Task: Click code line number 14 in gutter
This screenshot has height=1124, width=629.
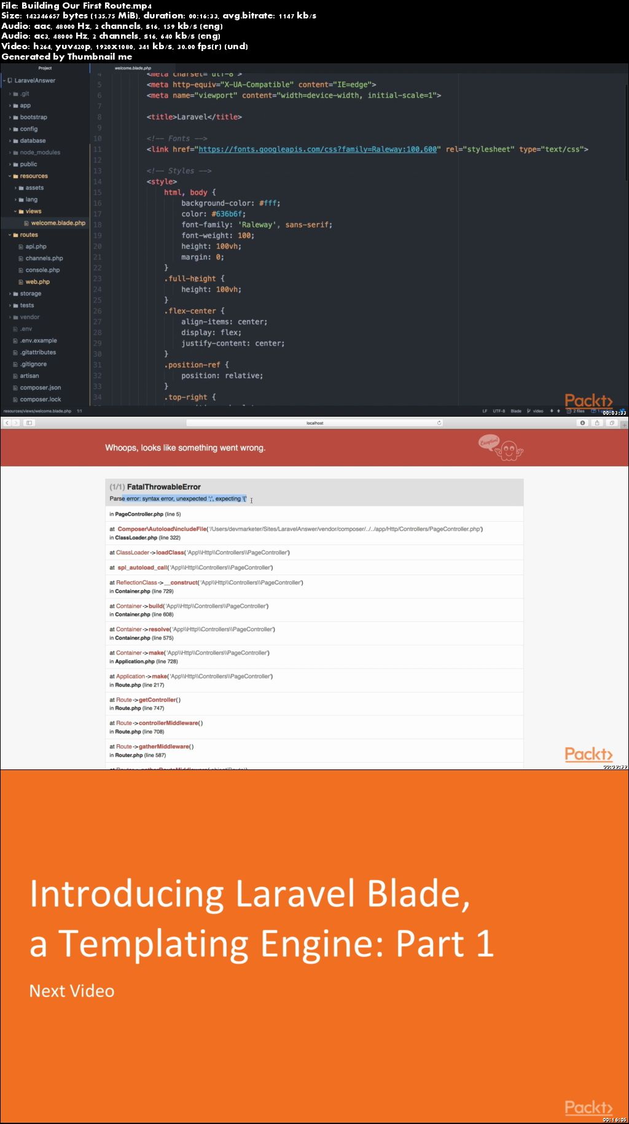Action: click(97, 182)
